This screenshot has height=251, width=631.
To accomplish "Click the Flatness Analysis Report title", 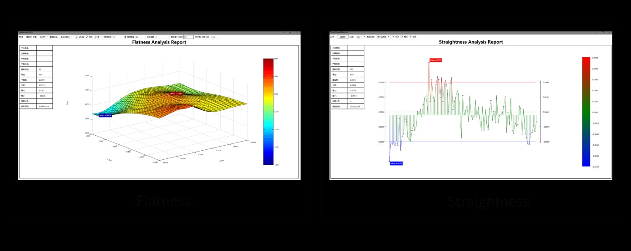I will tap(159, 42).
